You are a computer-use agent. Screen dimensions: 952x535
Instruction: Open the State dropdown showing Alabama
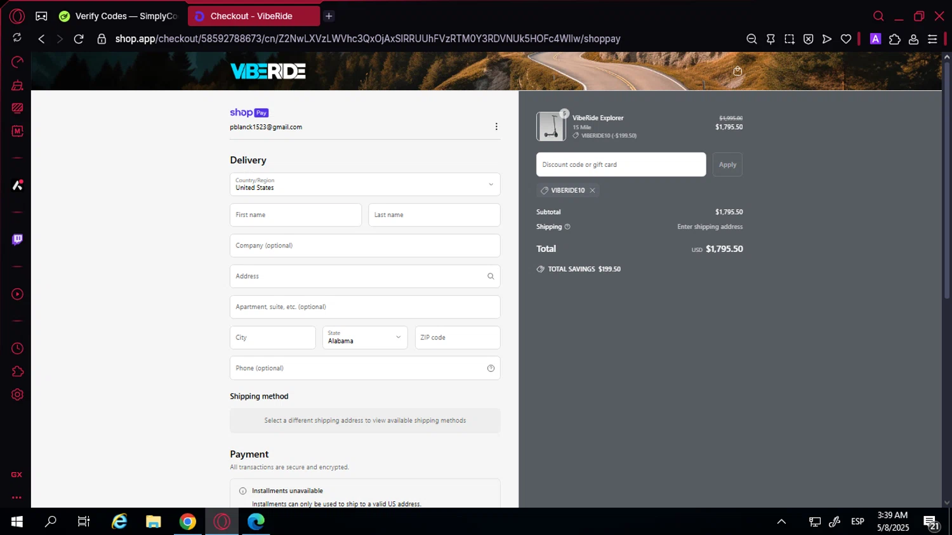pyautogui.click(x=365, y=338)
